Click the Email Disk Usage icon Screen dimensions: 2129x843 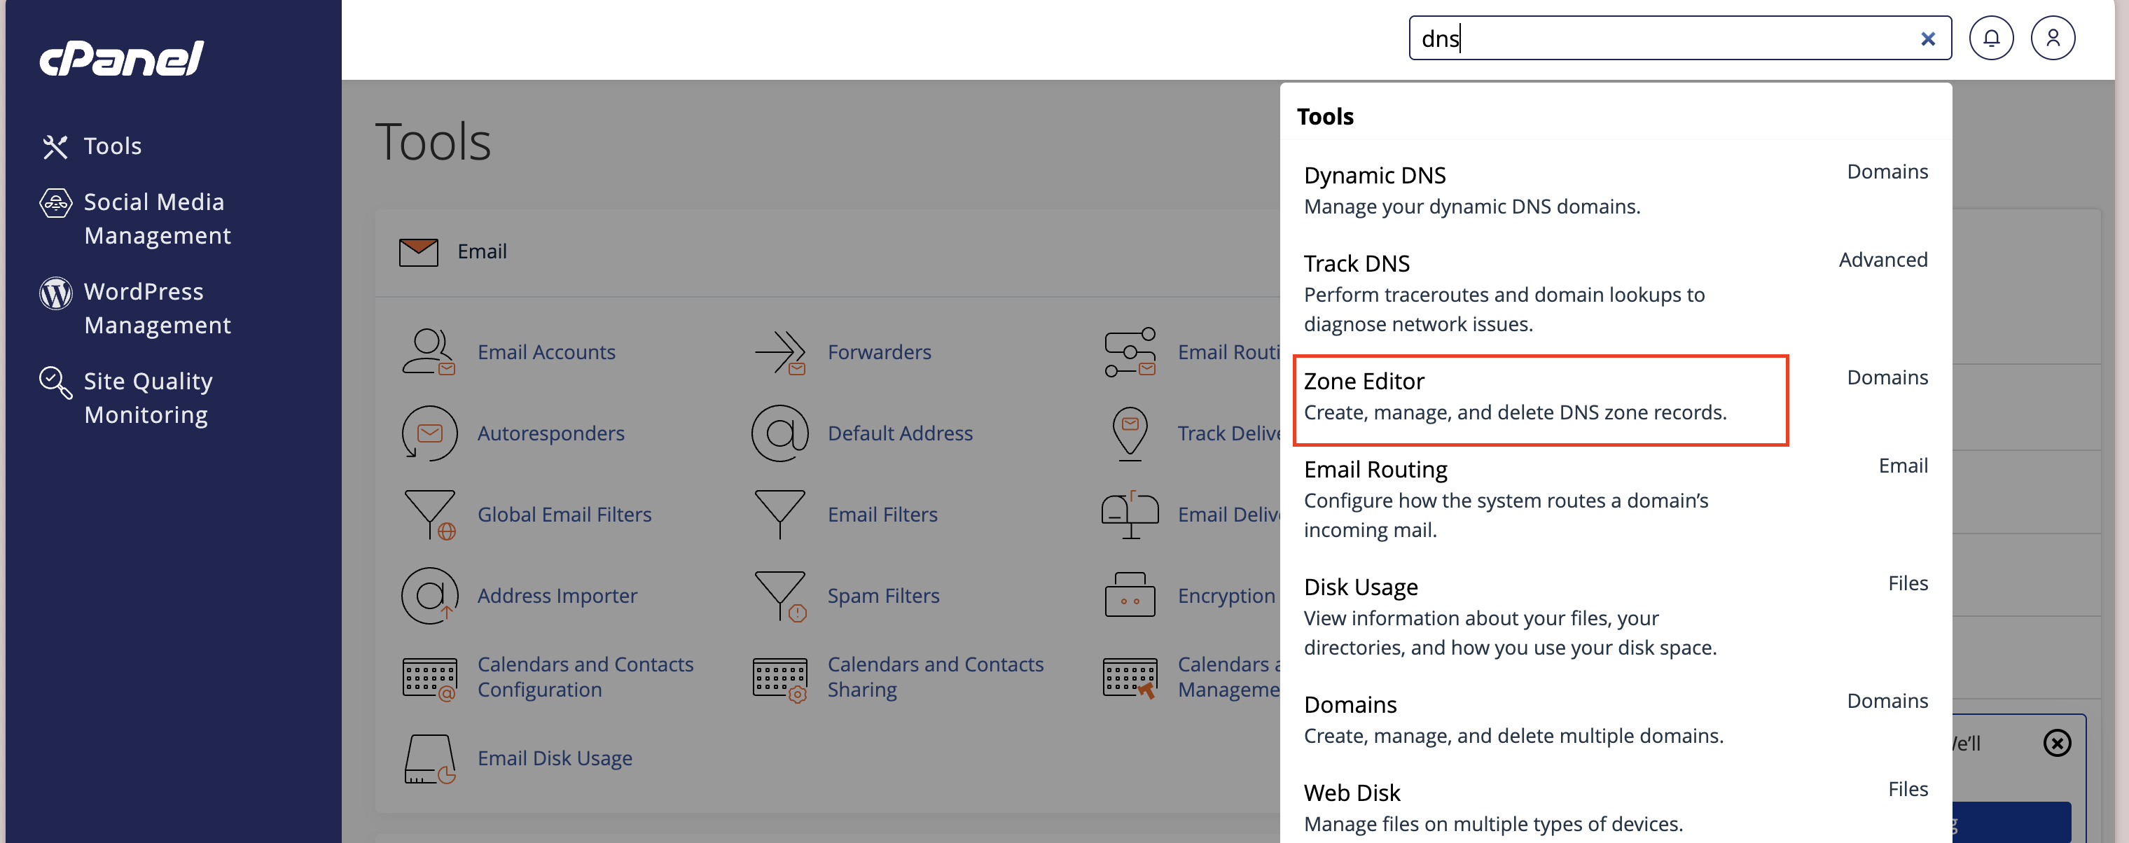coord(429,758)
